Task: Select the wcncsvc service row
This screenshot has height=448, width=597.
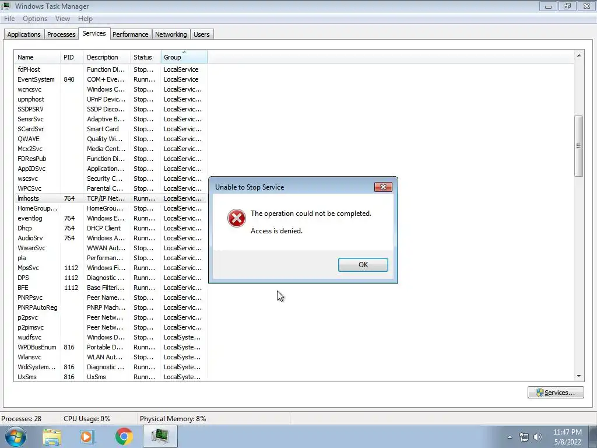Action: coord(110,89)
